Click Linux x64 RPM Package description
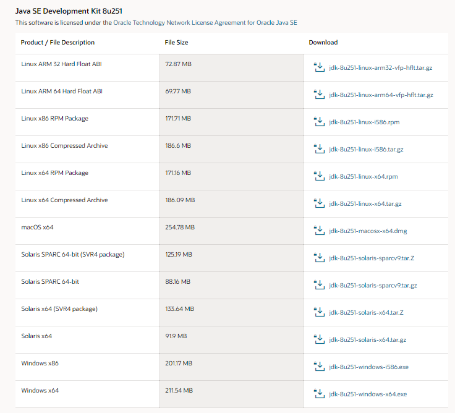 pos(54,173)
